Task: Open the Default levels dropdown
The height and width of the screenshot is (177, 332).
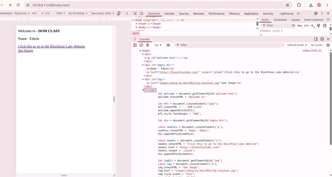Action: coord(297,45)
